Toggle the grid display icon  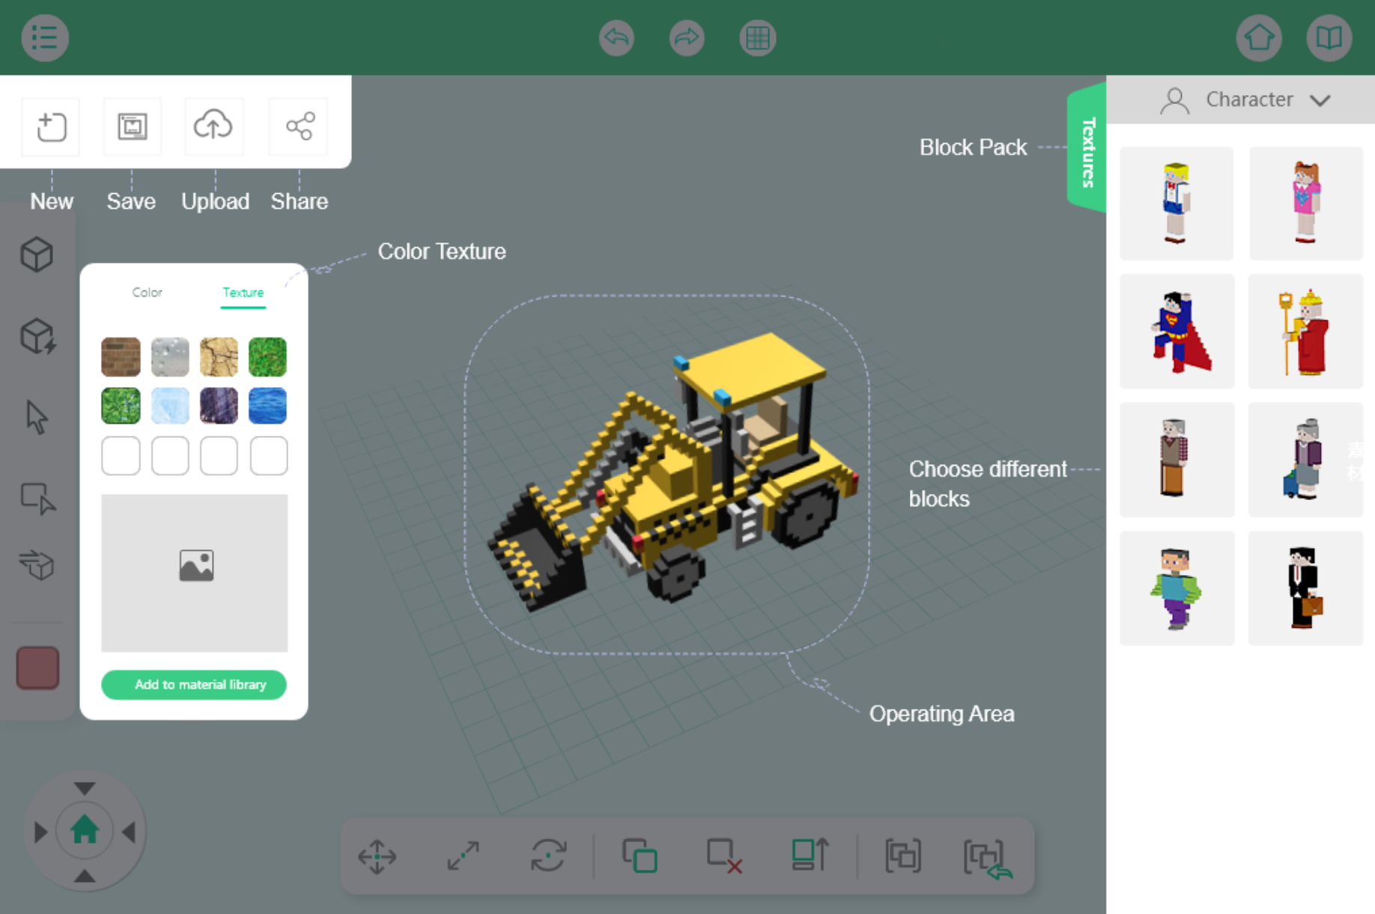(x=757, y=37)
